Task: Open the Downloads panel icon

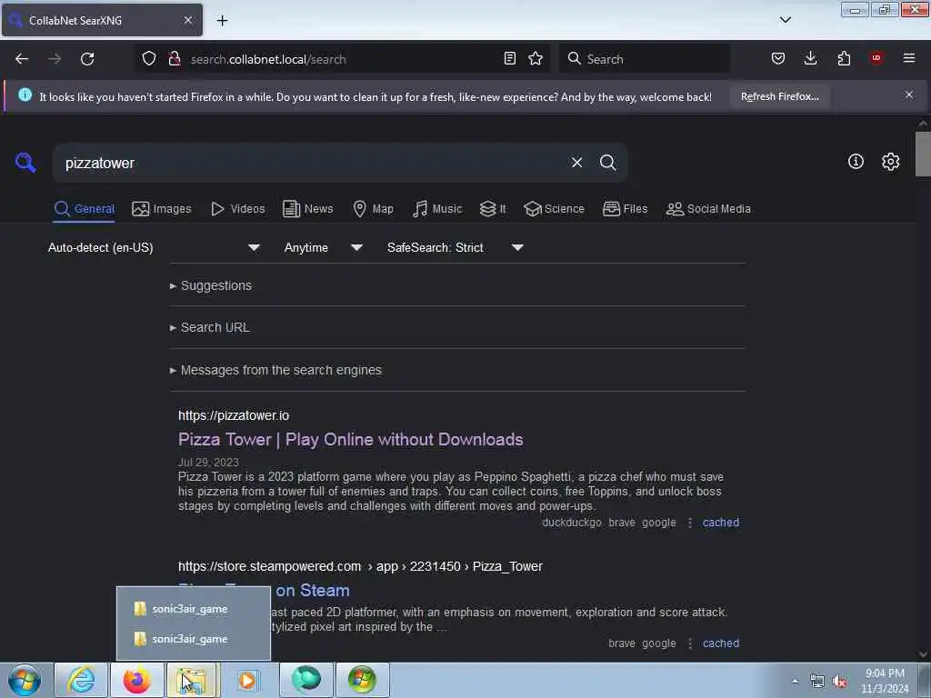Action: point(810,59)
